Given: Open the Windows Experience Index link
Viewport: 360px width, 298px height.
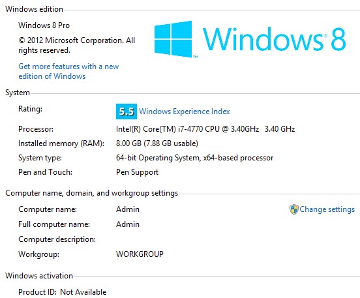Looking at the screenshot, I should coord(185,112).
